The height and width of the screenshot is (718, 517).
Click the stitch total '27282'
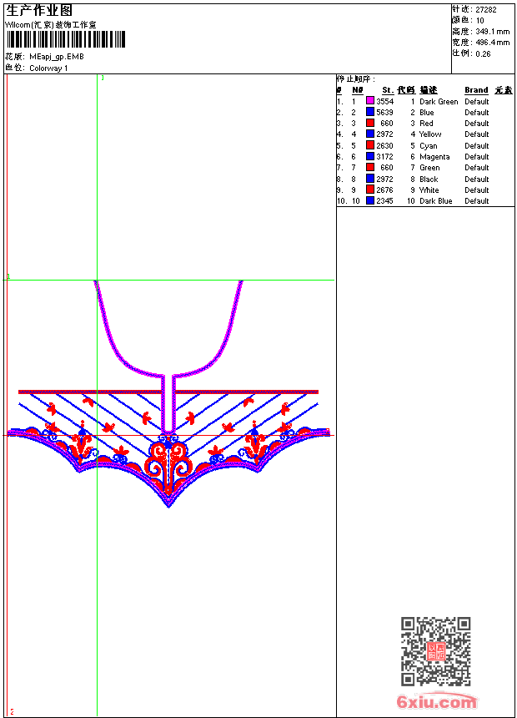486,10
